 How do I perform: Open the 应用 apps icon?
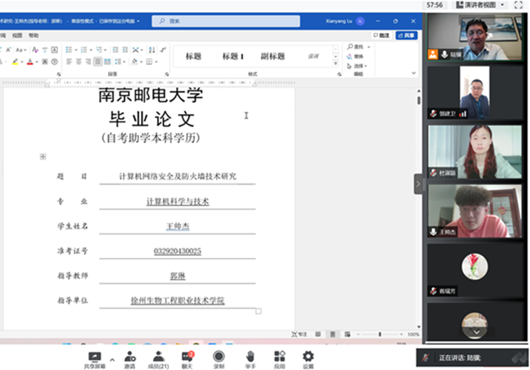click(x=279, y=357)
